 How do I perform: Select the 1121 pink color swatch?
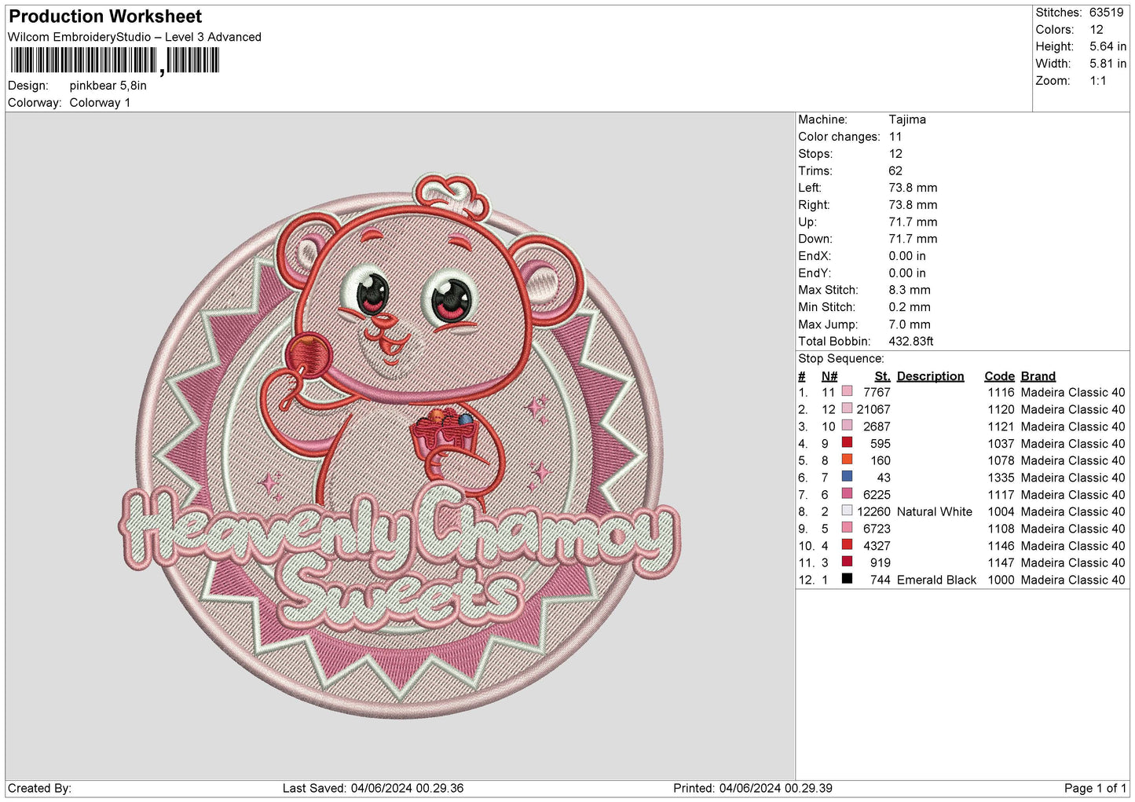point(847,426)
